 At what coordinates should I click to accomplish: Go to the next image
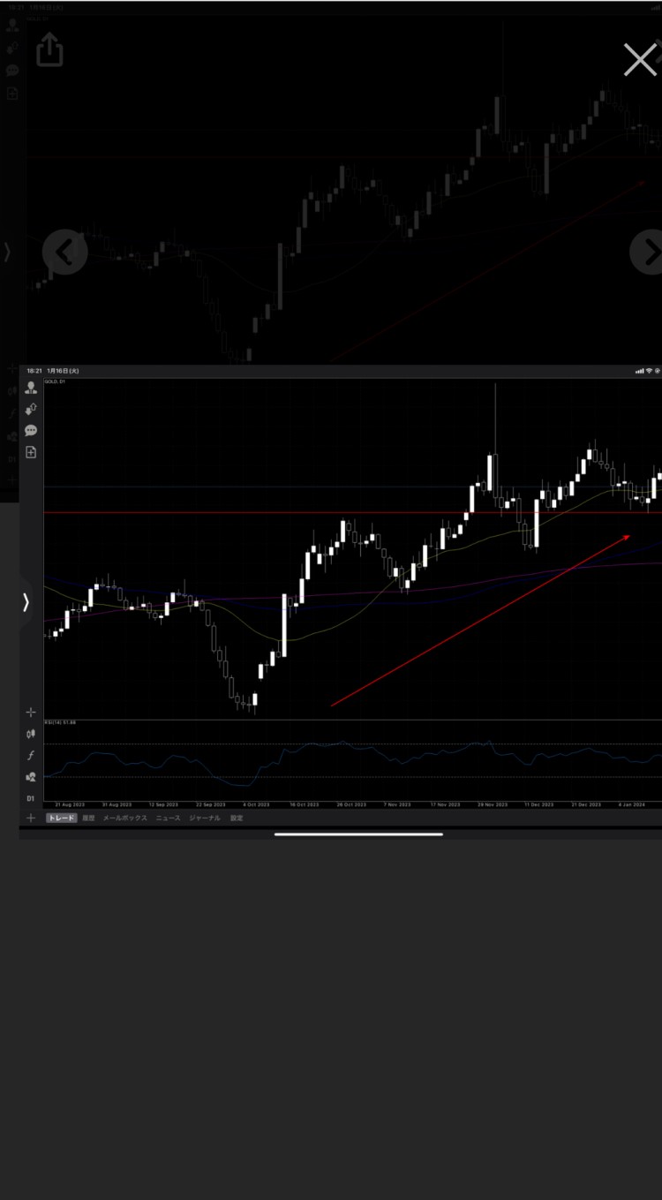(650, 253)
